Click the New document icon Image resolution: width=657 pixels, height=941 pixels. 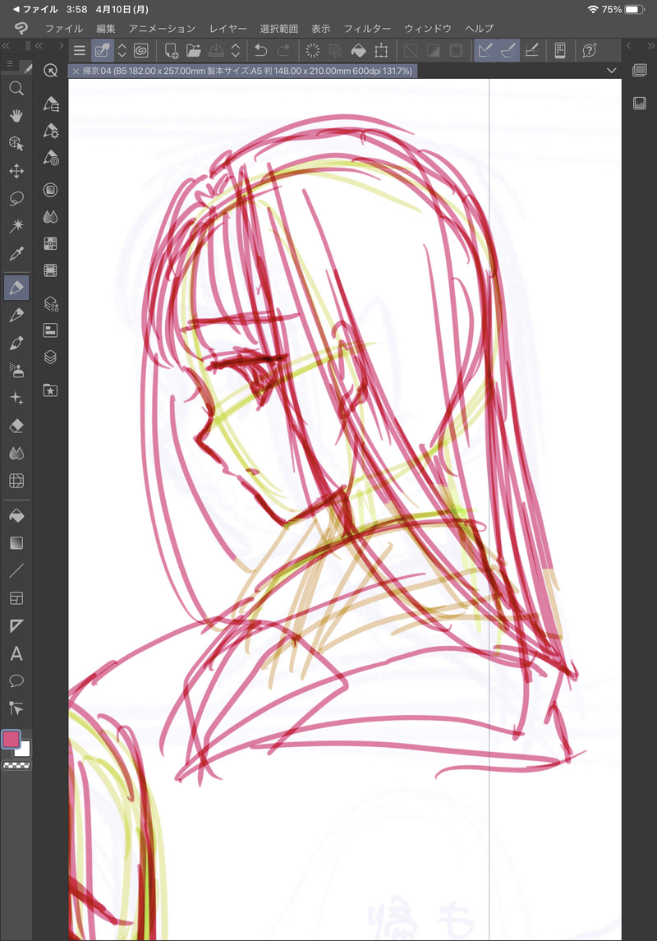[x=171, y=50]
